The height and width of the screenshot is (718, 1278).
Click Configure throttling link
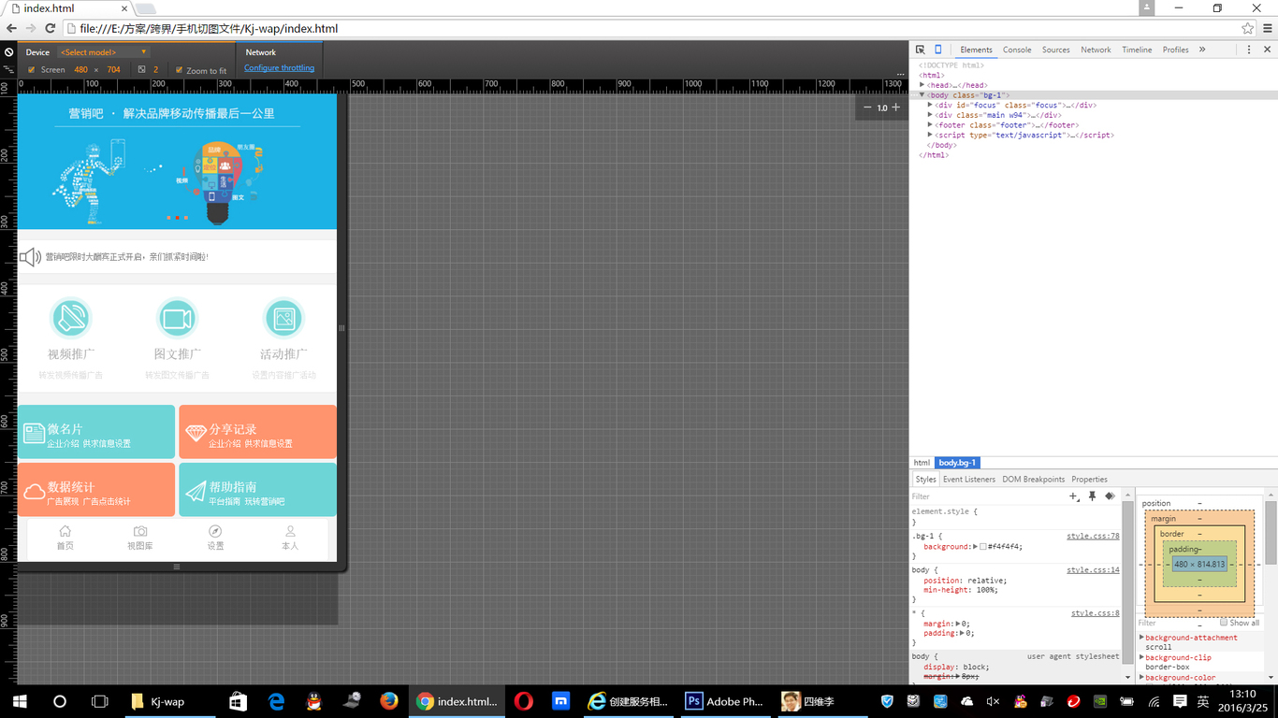279,67
